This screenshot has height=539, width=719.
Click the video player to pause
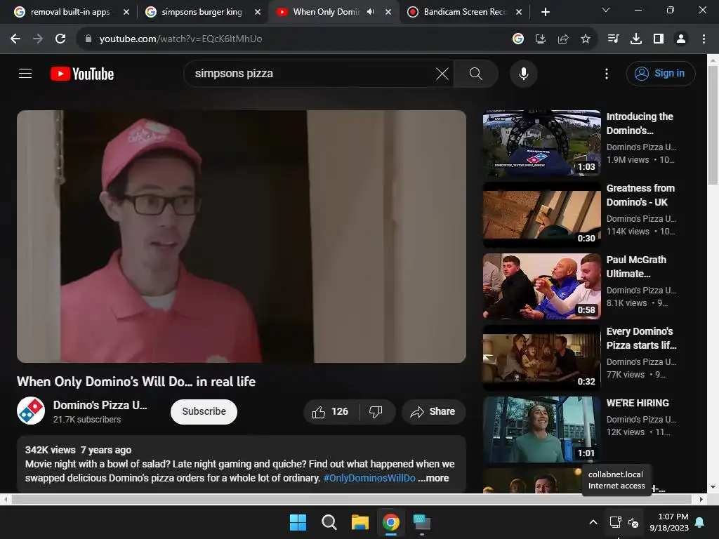(x=242, y=236)
